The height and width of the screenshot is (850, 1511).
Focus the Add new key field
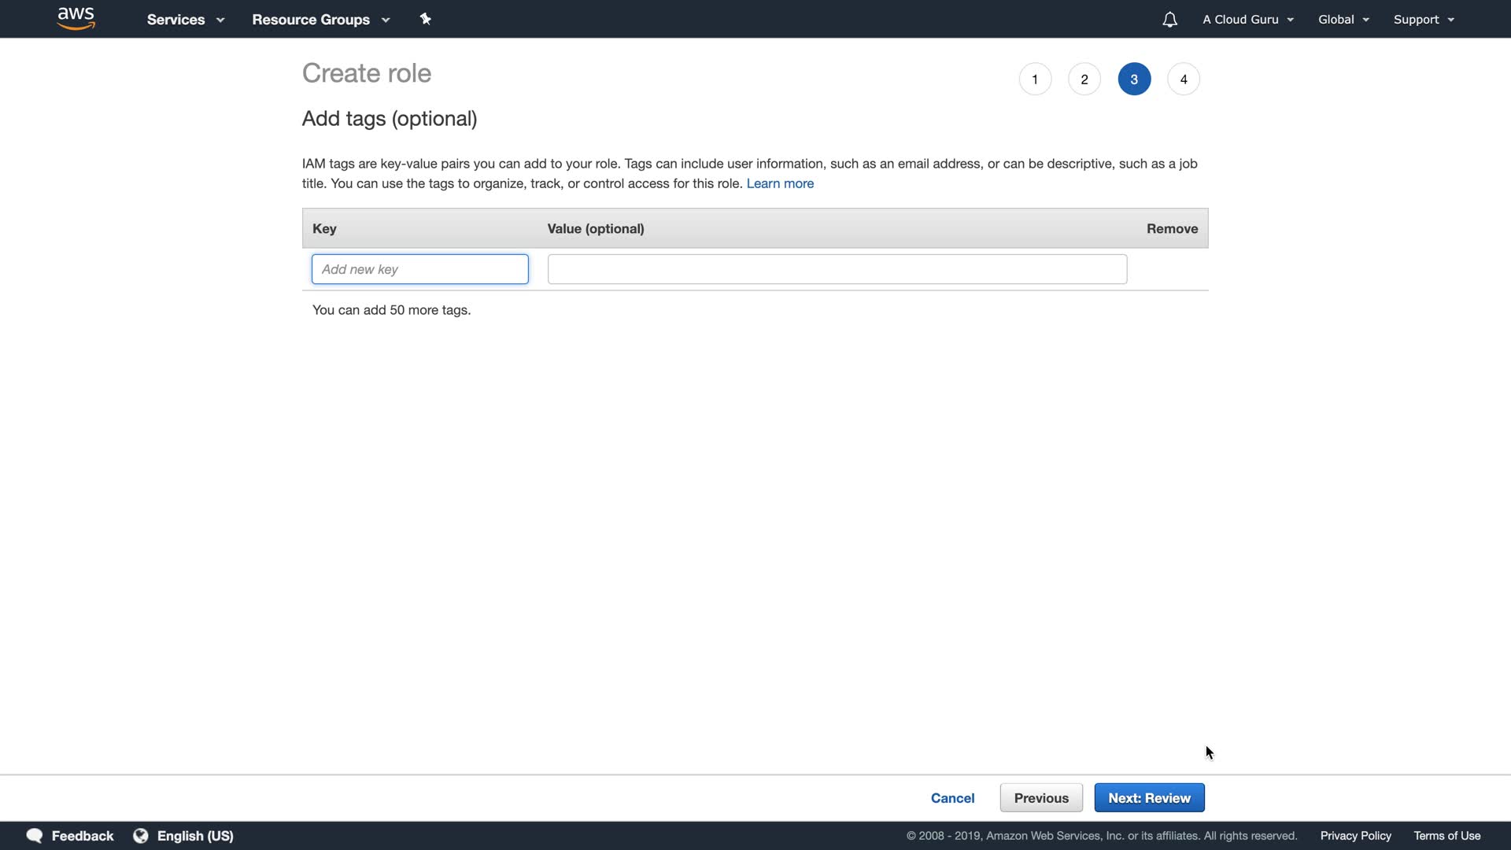(x=420, y=269)
